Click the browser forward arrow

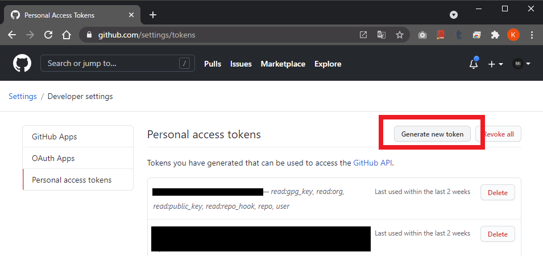click(x=30, y=35)
